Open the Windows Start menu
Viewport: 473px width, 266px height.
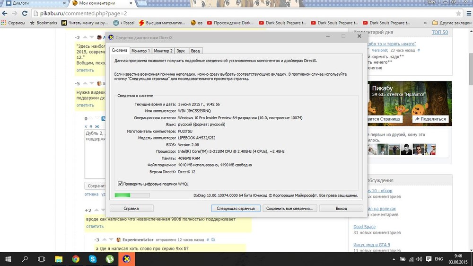coord(8,259)
